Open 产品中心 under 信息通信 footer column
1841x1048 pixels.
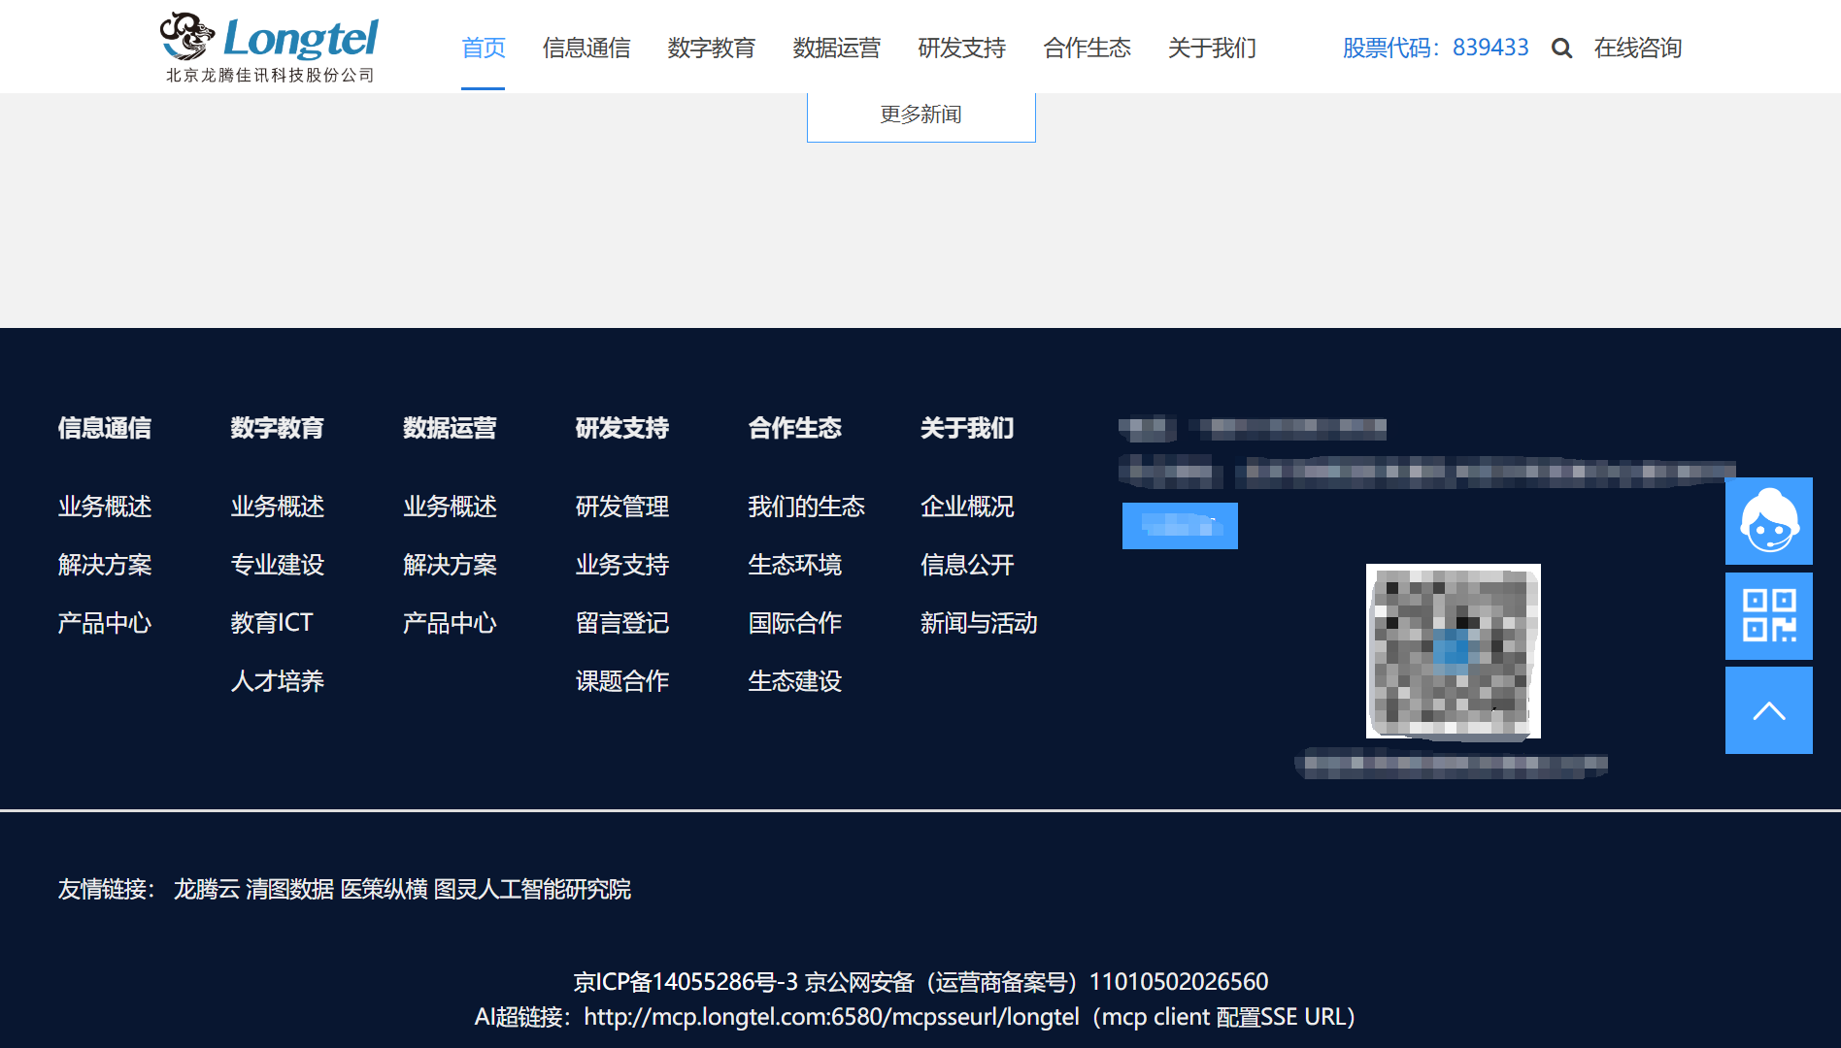pyautogui.click(x=105, y=623)
